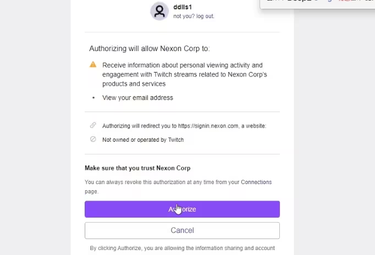
Task: Select the ddlls1 username text
Action: tap(183, 7)
